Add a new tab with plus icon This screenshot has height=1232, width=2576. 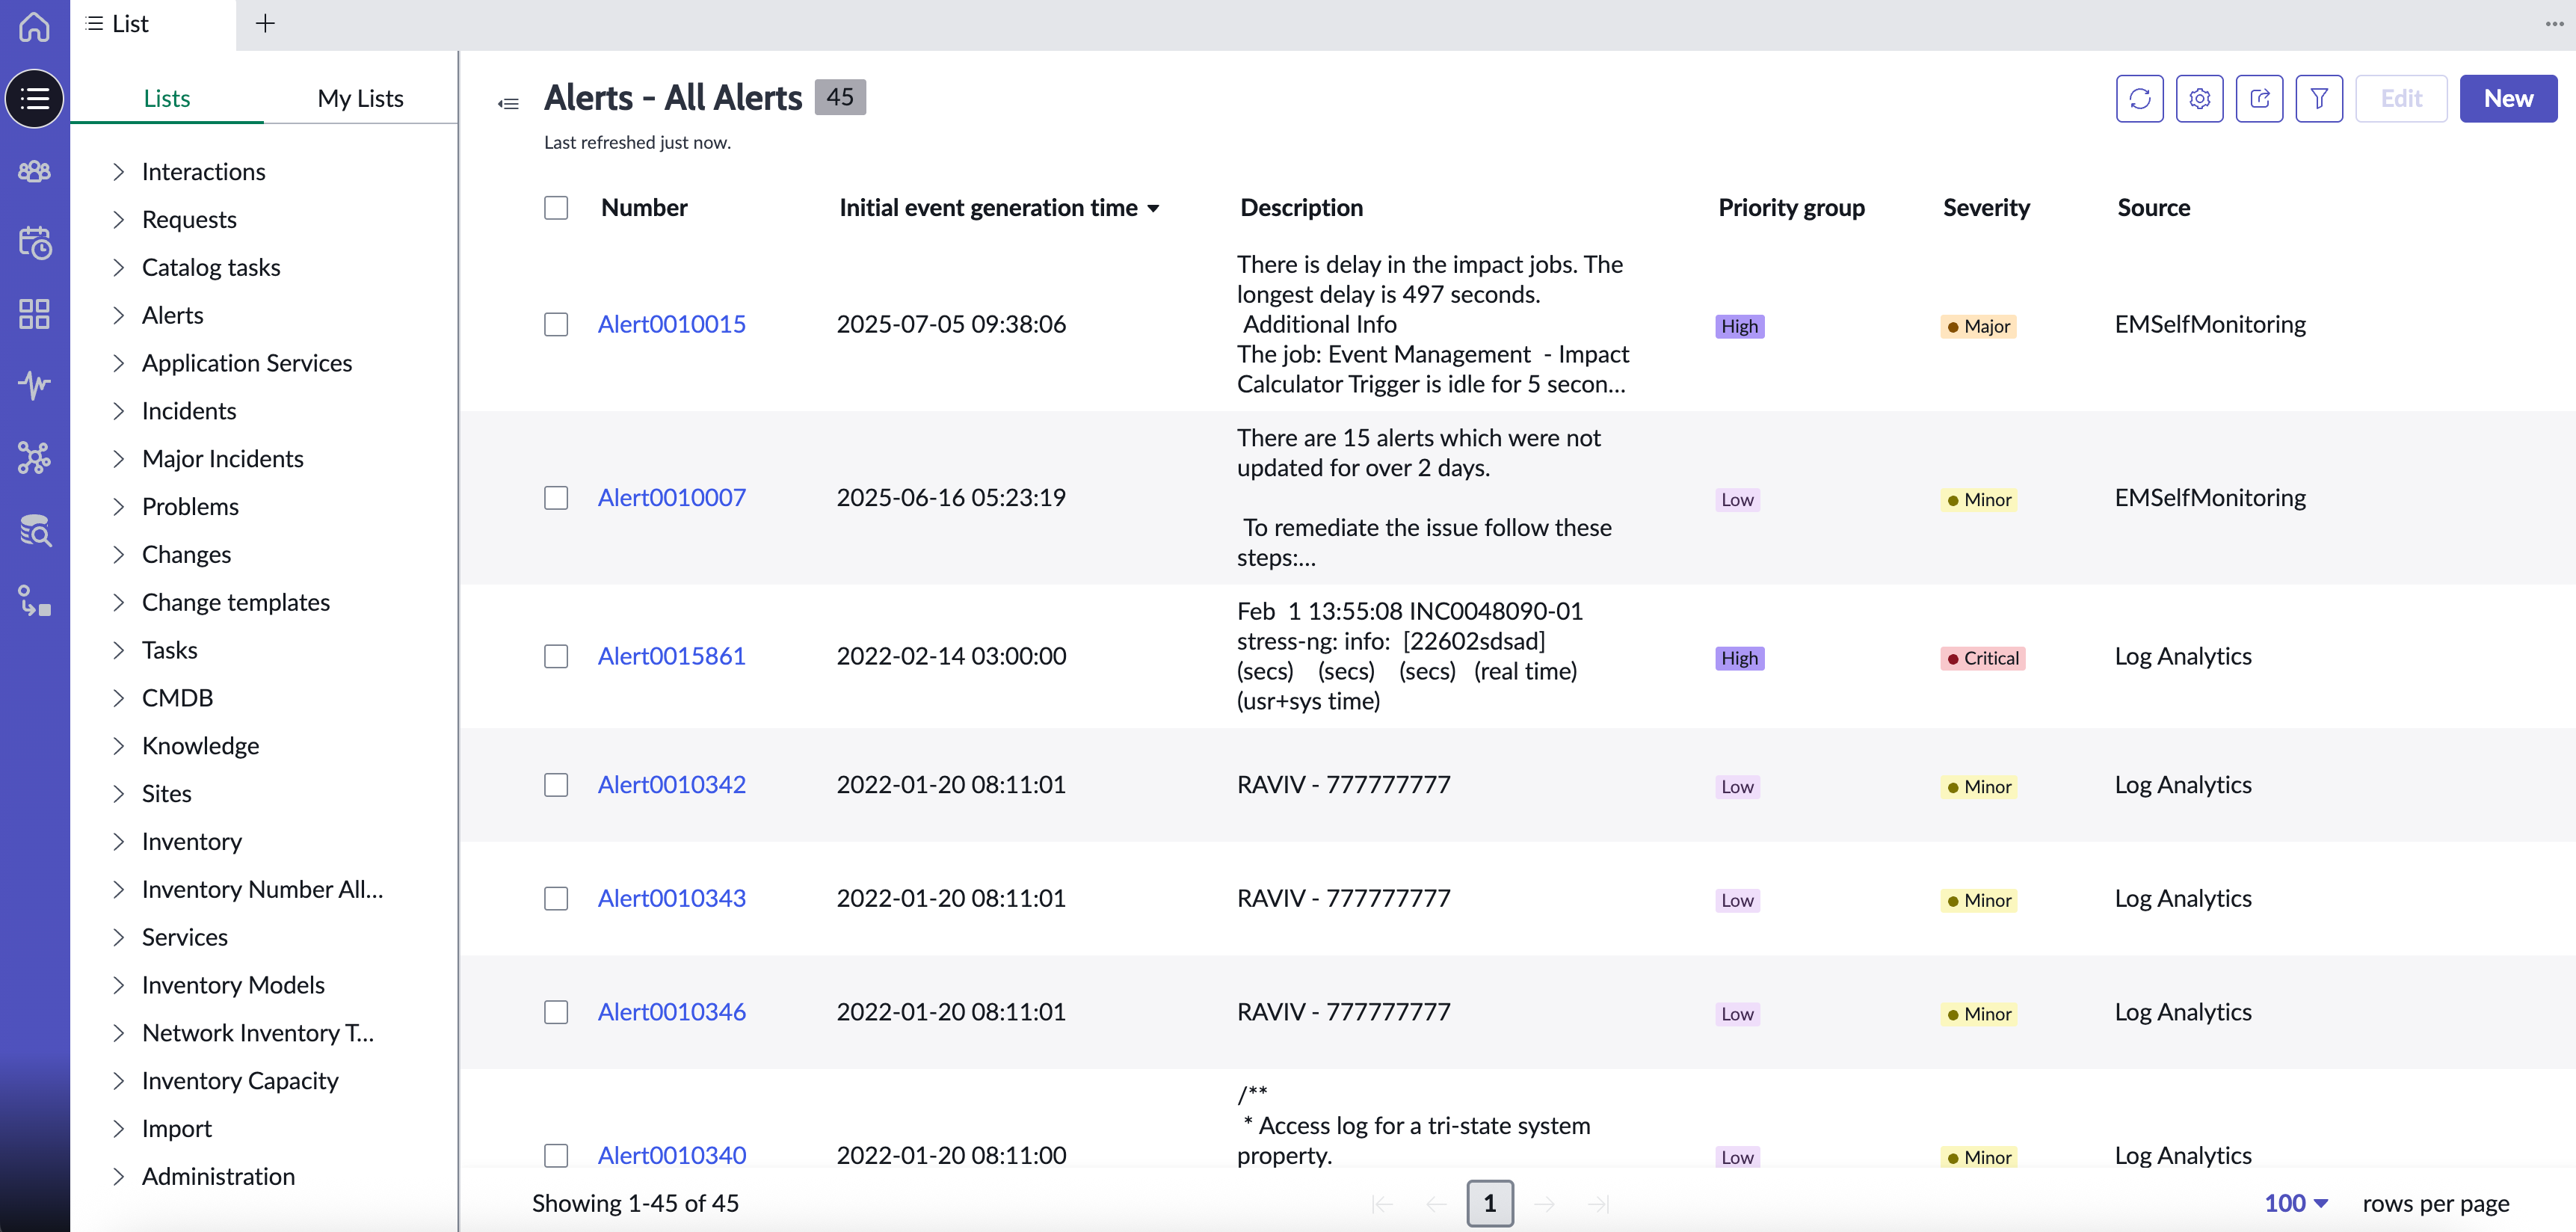pos(265,24)
